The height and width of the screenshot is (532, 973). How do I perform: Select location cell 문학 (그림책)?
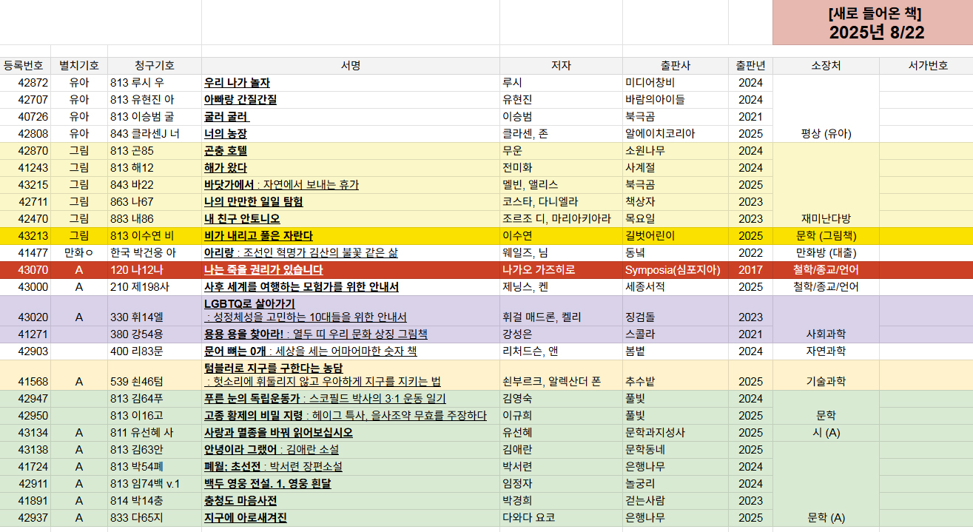[x=826, y=236]
